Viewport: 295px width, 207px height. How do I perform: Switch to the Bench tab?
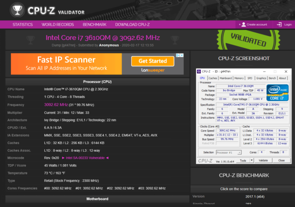click(x=272, y=78)
